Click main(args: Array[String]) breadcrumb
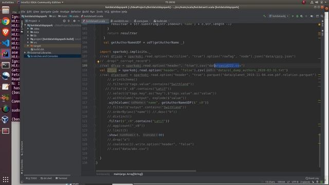The image size is (329, 185). (128, 174)
